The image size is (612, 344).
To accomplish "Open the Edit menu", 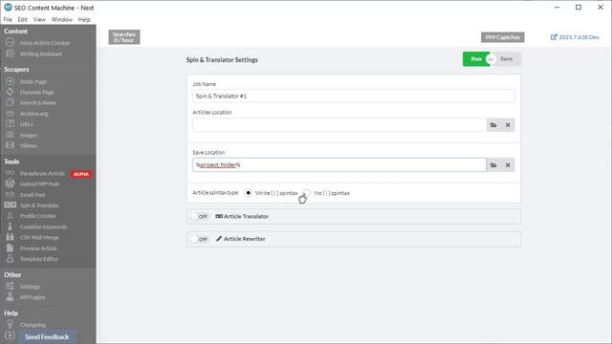I will point(22,19).
